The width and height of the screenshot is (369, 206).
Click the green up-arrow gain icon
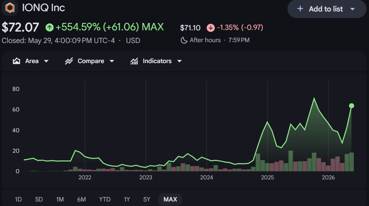pyautogui.click(x=50, y=27)
